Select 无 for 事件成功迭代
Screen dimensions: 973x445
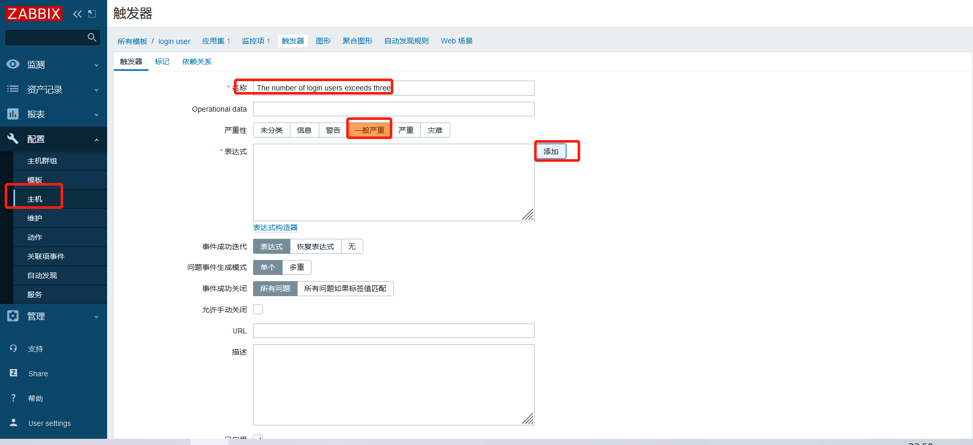352,247
